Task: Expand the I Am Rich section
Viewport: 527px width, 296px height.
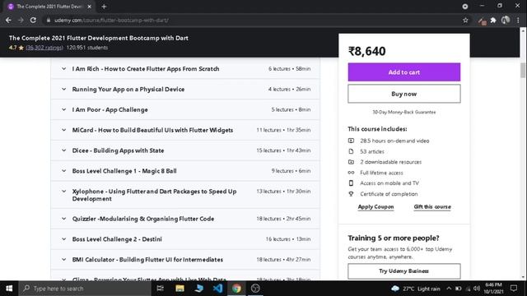Action: tap(185, 68)
